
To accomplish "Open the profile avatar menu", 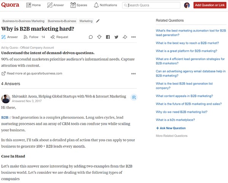I will click(x=187, y=5).
